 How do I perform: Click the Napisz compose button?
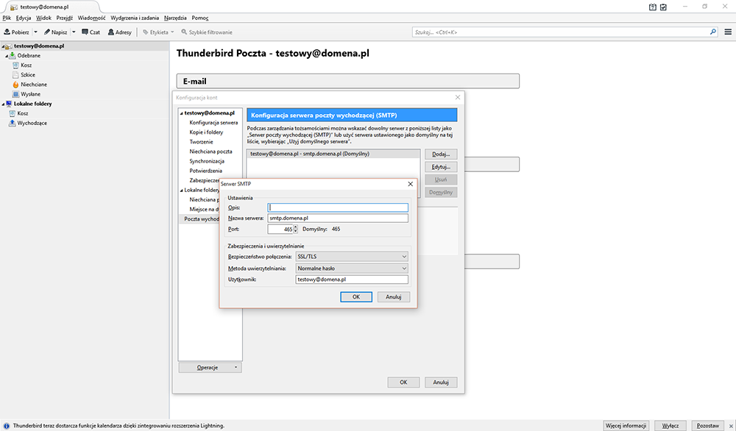click(x=56, y=32)
